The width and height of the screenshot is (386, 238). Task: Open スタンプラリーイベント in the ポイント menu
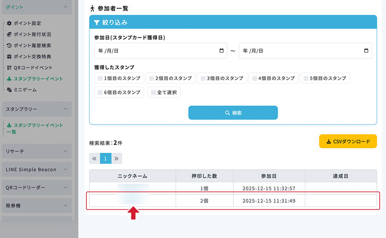pyautogui.click(x=38, y=79)
